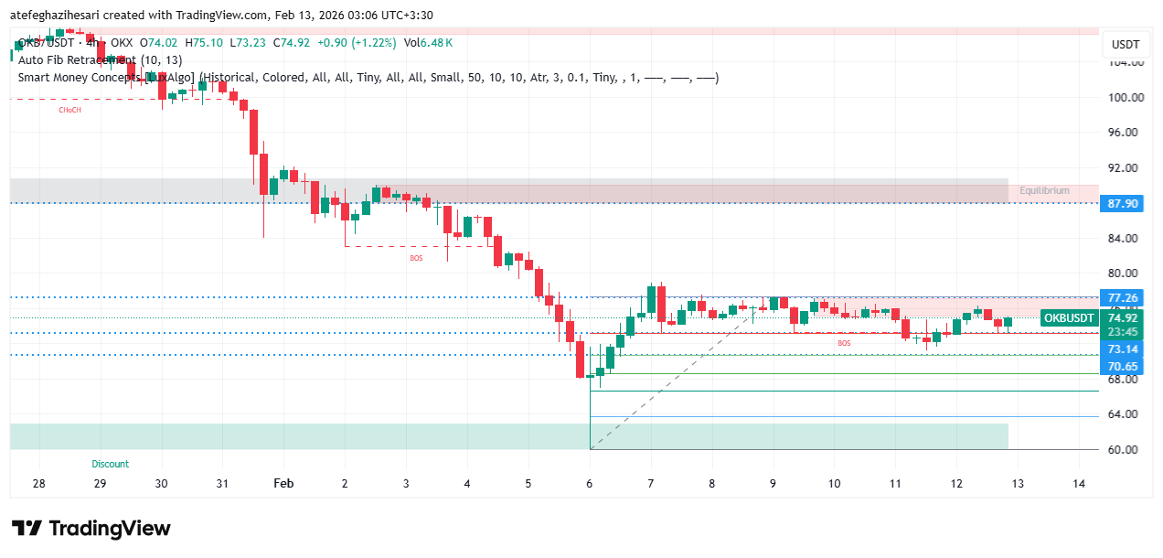Screen dimensions: 1163x558
Task: Click the 70.65 blue price label
Action: point(1122,366)
